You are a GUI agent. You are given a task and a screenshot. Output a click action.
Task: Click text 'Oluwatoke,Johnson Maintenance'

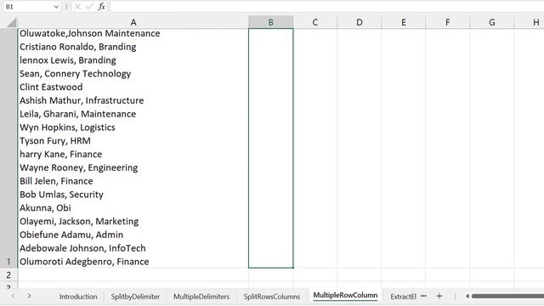(89, 33)
